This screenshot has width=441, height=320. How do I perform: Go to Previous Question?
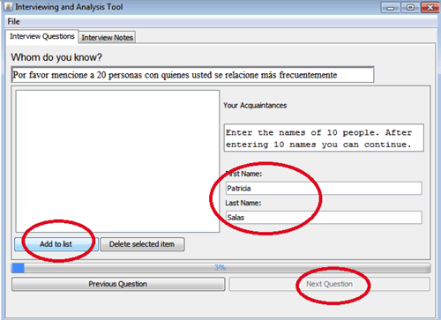click(118, 284)
